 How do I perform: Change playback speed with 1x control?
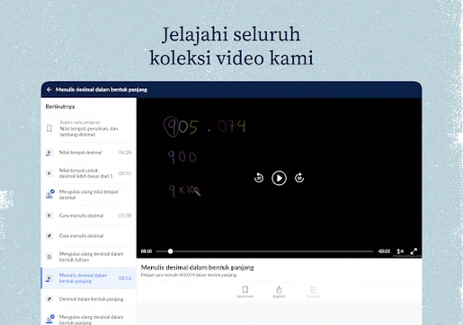(x=400, y=251)
